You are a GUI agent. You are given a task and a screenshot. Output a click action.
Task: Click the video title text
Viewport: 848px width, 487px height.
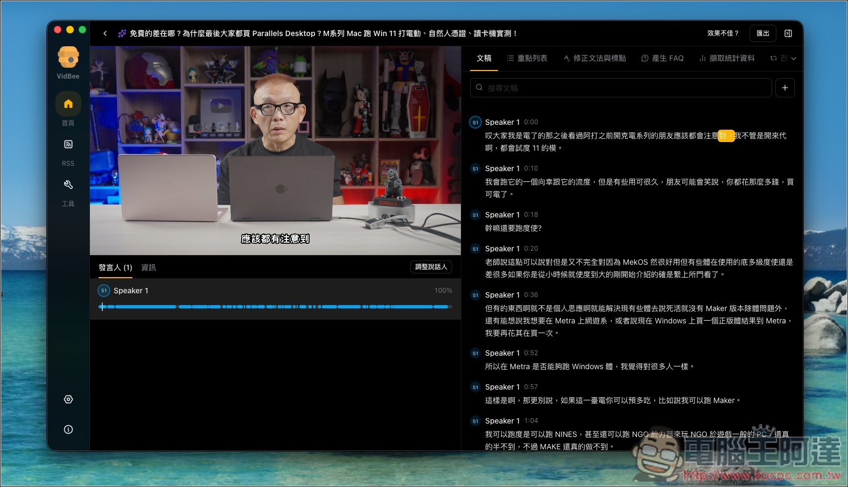point(323,33)
